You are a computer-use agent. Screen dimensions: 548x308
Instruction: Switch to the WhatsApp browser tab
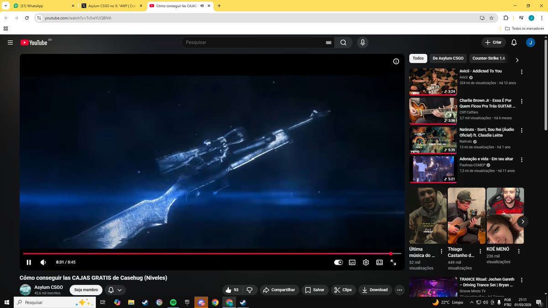[x=44, y=6]
